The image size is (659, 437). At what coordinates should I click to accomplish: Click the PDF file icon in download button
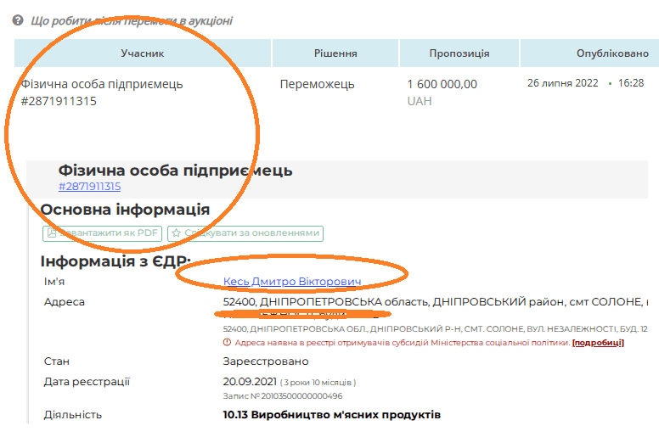[53, 233]
